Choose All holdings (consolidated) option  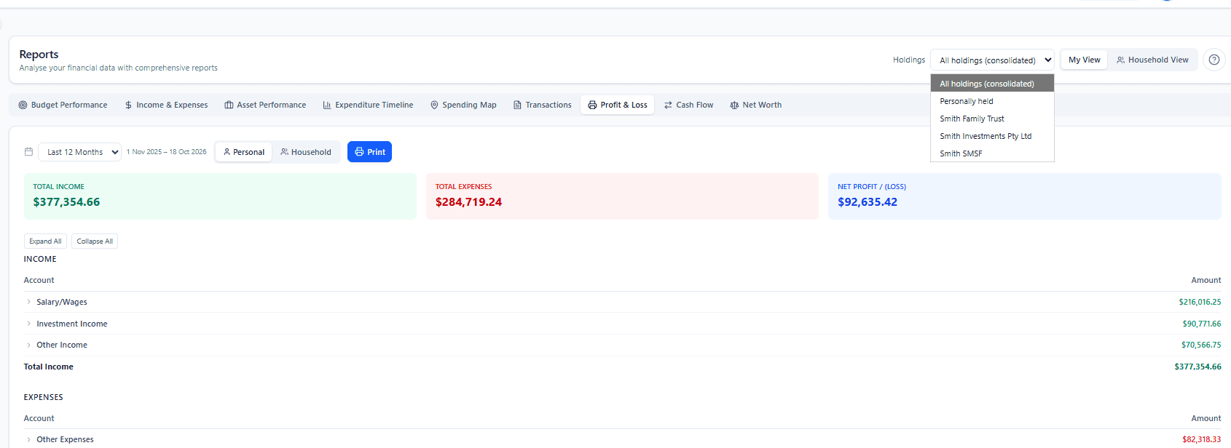click(992, 84)
